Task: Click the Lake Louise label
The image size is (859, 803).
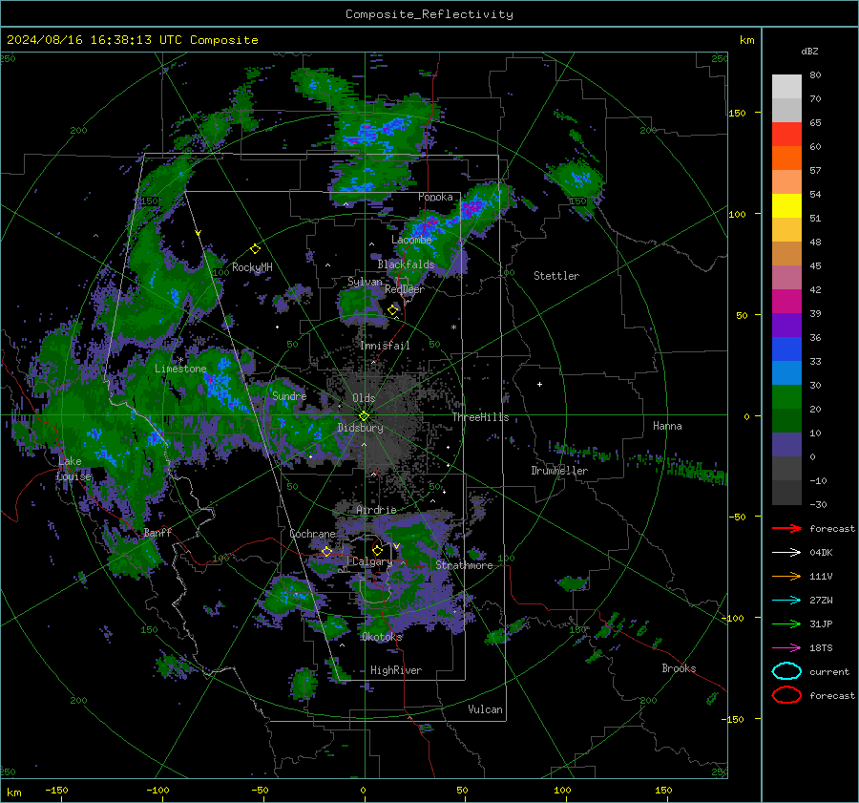Action: tap(73, 469)
